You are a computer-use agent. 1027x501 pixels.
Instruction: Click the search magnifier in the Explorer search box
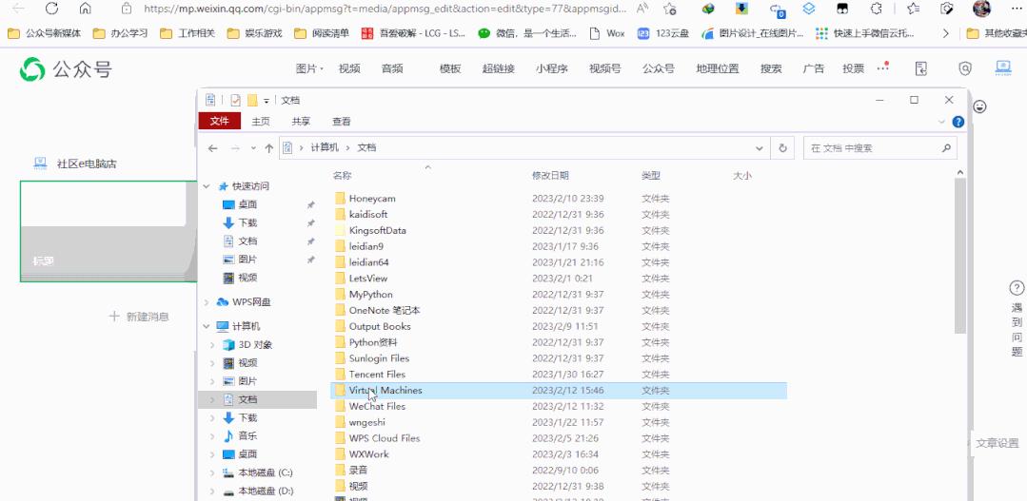click(946, 148)
